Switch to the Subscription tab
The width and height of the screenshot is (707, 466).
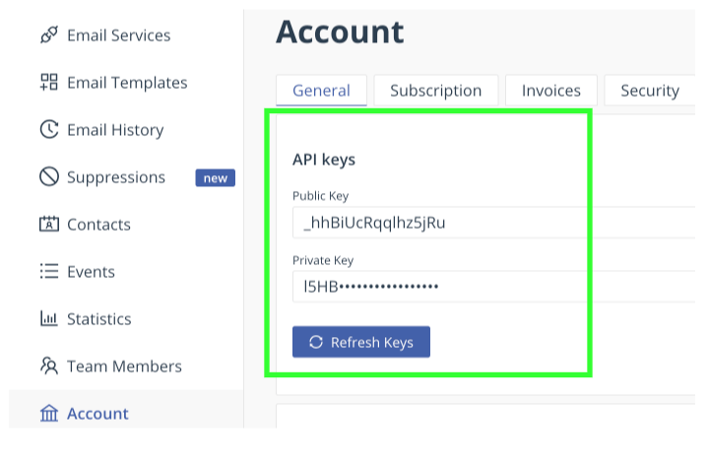click(436, 91)
